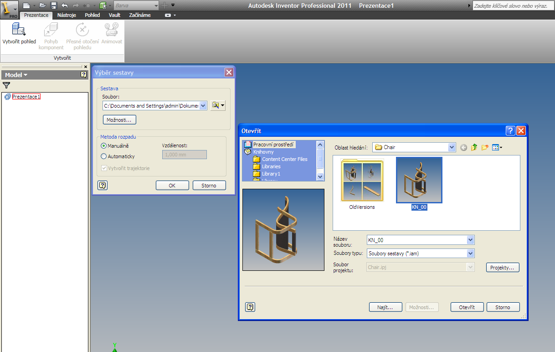The width and height of the screenshot is (555, 352).
Task: Click the location tree scroll up arrow
Action: [x=320, y=144]
